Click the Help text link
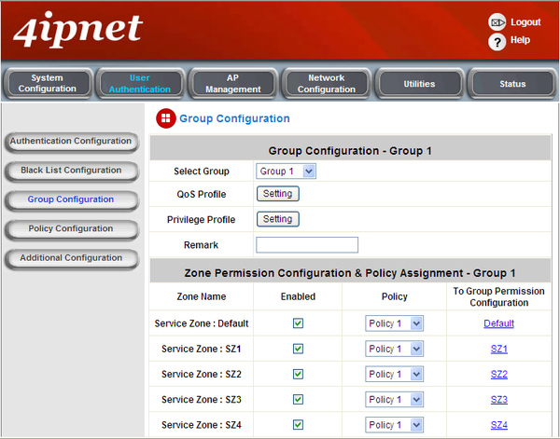 click(x=520, y=40)
